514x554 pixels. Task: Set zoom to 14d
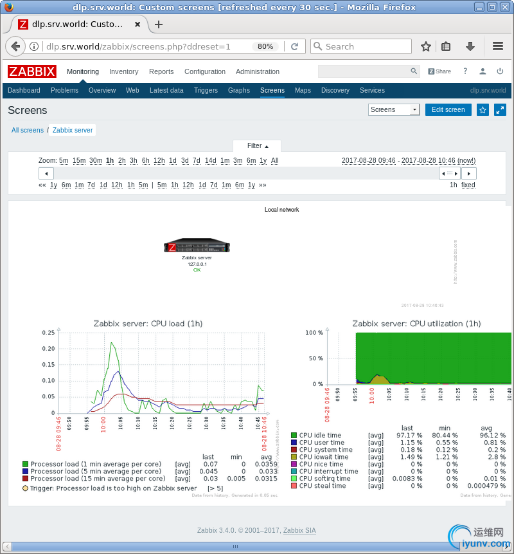[x=211, y=160]
